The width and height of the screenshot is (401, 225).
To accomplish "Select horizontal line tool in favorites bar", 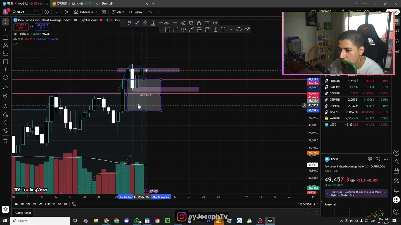I will click(231, 29).
